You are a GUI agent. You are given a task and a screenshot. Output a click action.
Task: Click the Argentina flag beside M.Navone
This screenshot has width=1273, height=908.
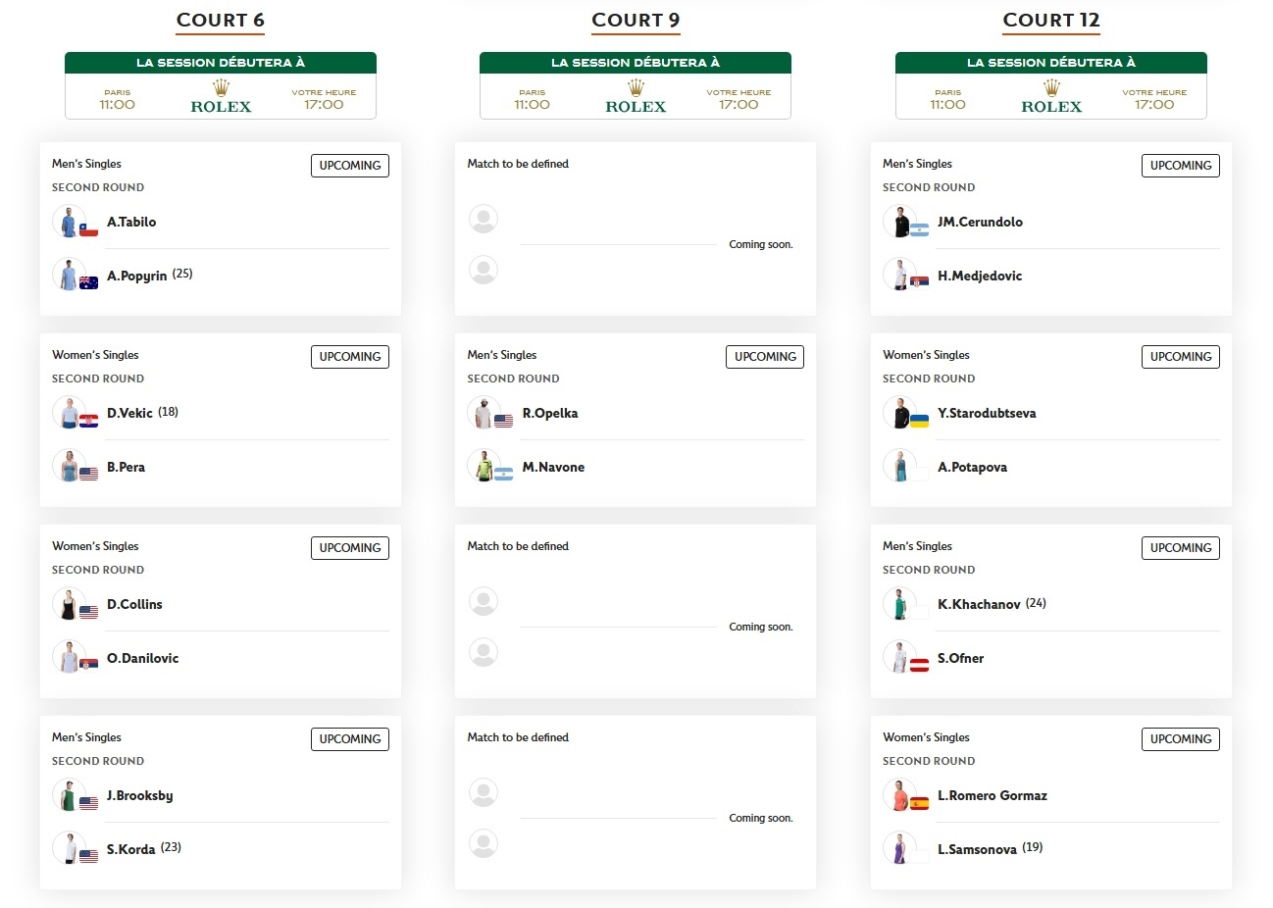503,475
